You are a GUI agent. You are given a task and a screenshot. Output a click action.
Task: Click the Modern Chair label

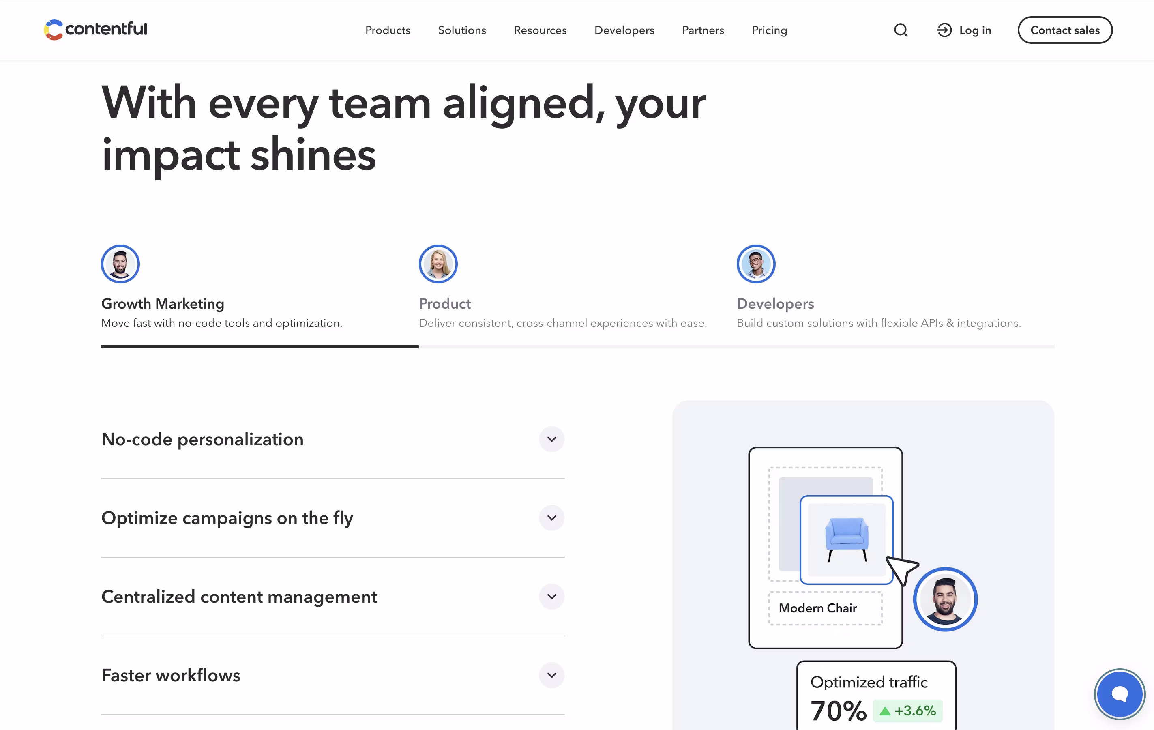(x=817, y=608)
